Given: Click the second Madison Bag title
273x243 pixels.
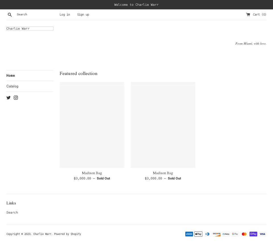Looking at the screenshot, I should 163,173.
